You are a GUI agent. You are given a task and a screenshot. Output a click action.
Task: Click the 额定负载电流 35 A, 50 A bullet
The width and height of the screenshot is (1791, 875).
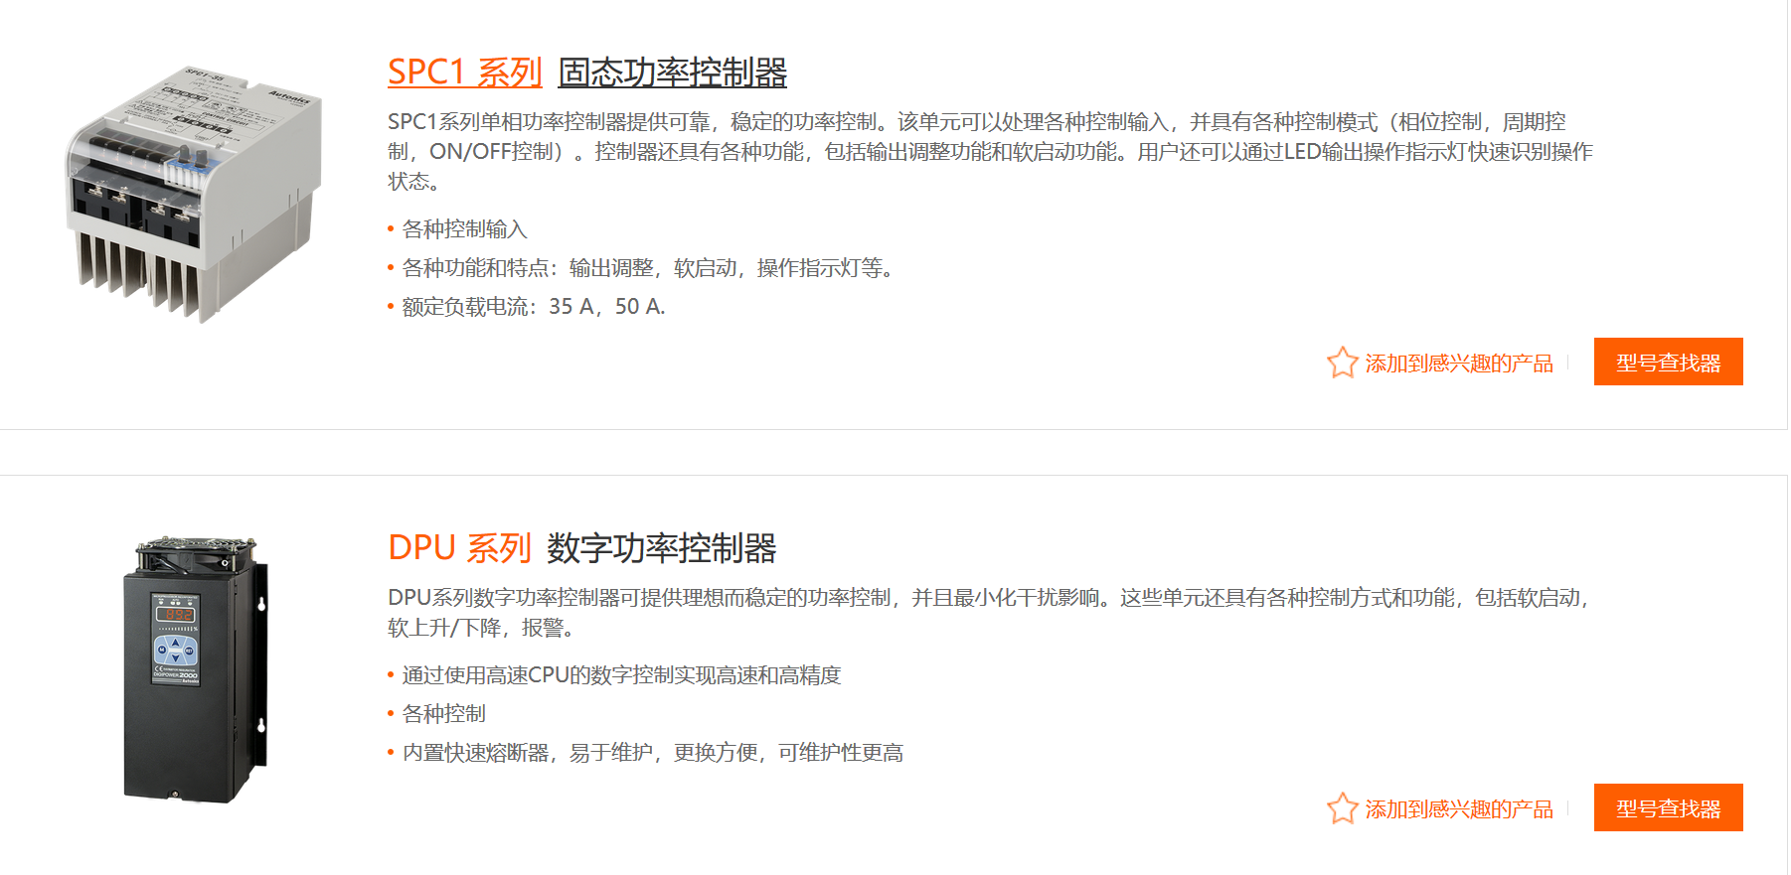point(533,307)
